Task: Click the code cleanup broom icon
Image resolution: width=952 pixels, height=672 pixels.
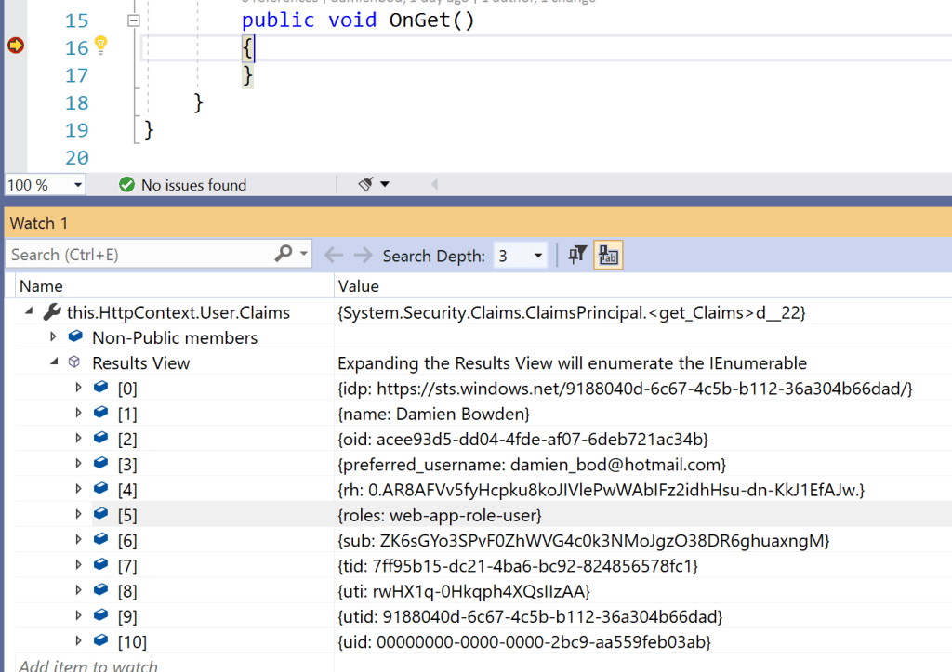Action: pos(365,184)
